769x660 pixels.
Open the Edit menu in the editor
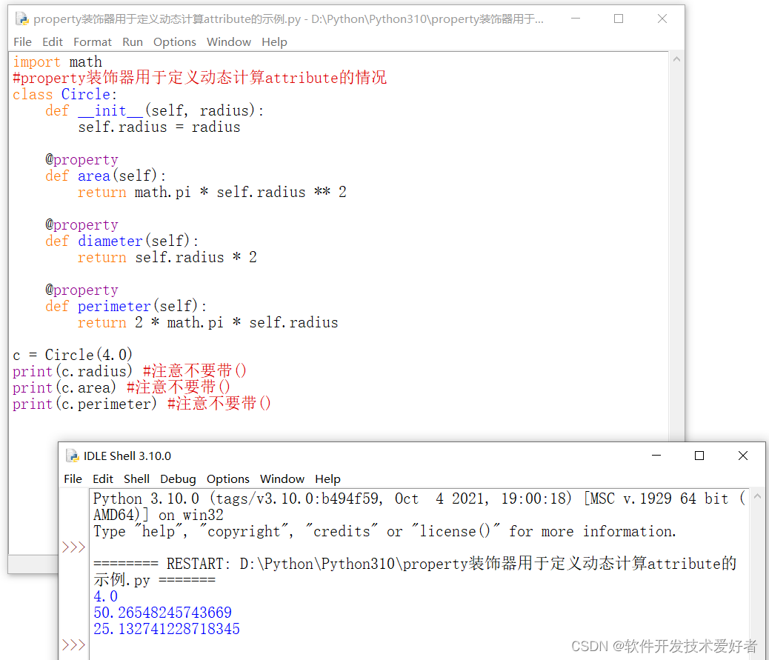(x=52, y=41)
